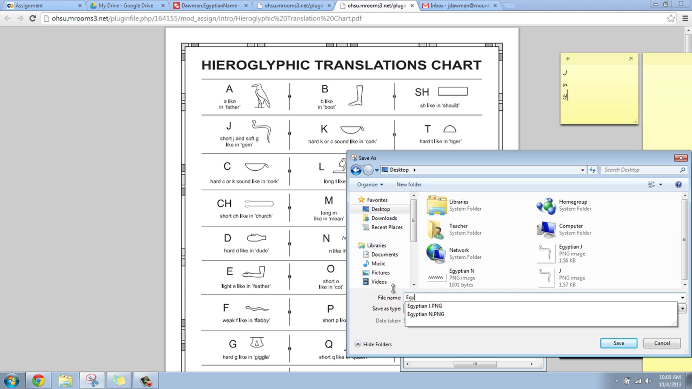Select Downloads in the Favorites tree
The image size is (692, 389).
[x=384, y=218]
